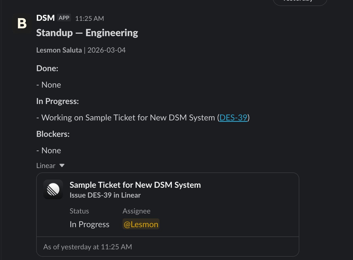Click the Status field label in Linear card
The height and width of the screenshot is (260, 353).
79,211
